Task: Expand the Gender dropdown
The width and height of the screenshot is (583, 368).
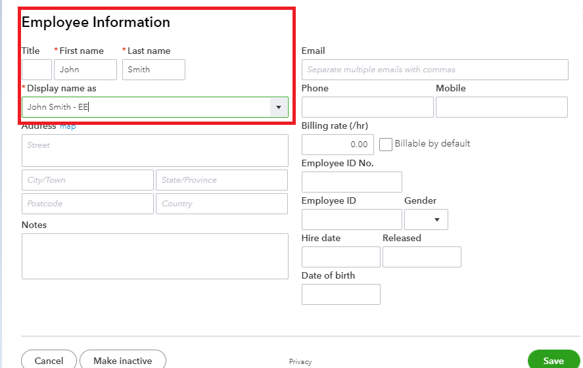Action: point(426,219)
